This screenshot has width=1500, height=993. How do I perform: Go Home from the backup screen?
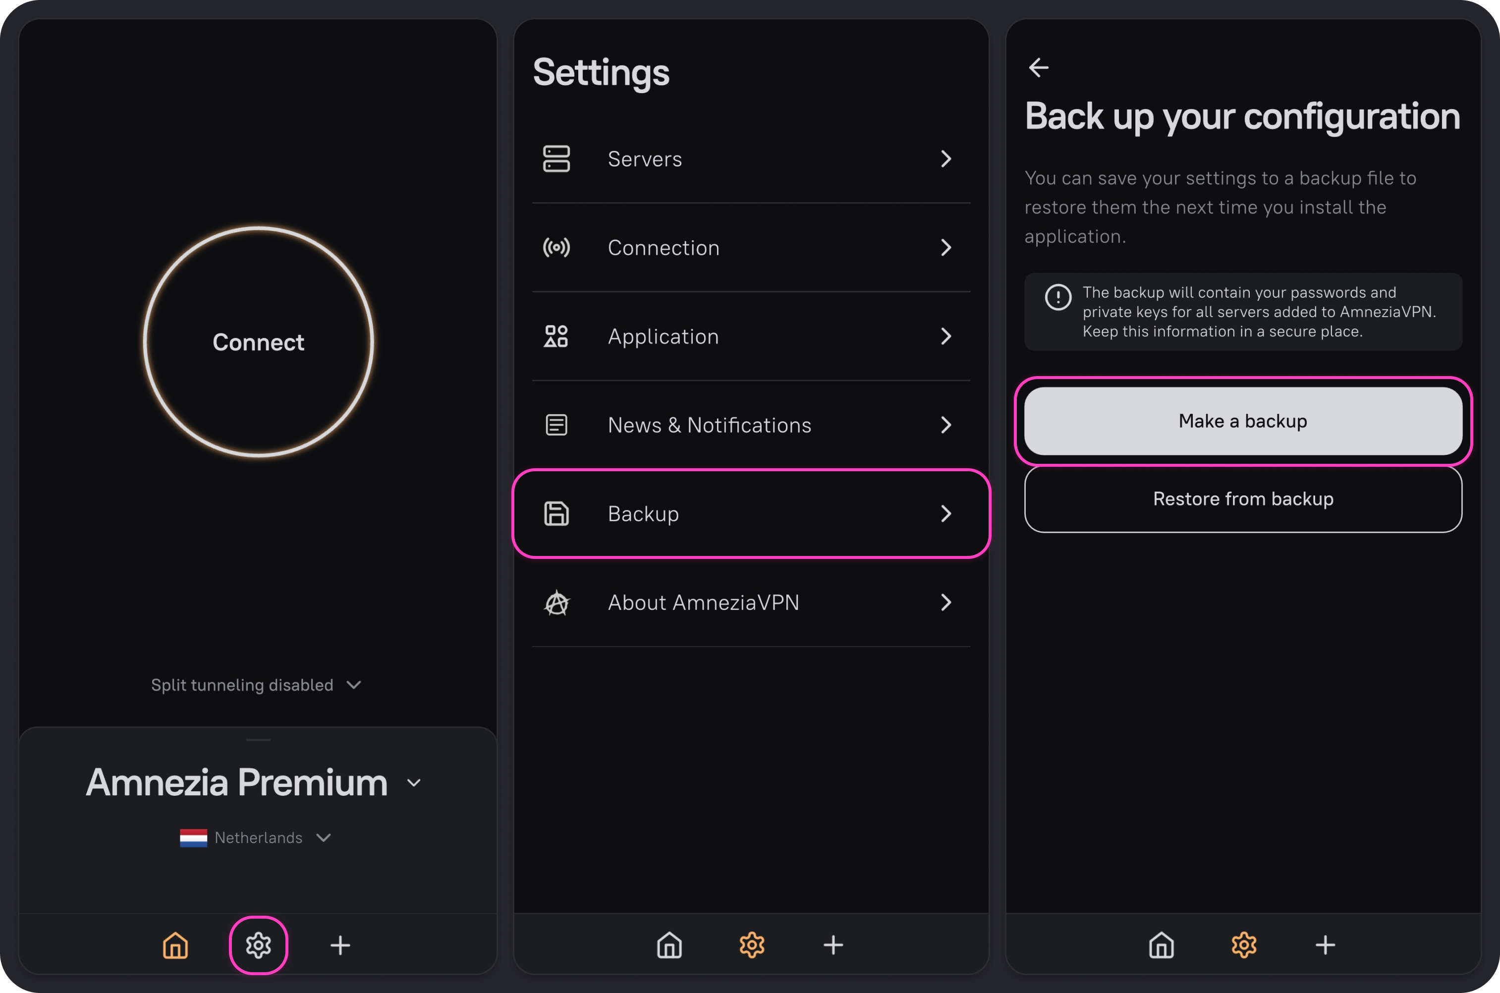(1161, 945)
